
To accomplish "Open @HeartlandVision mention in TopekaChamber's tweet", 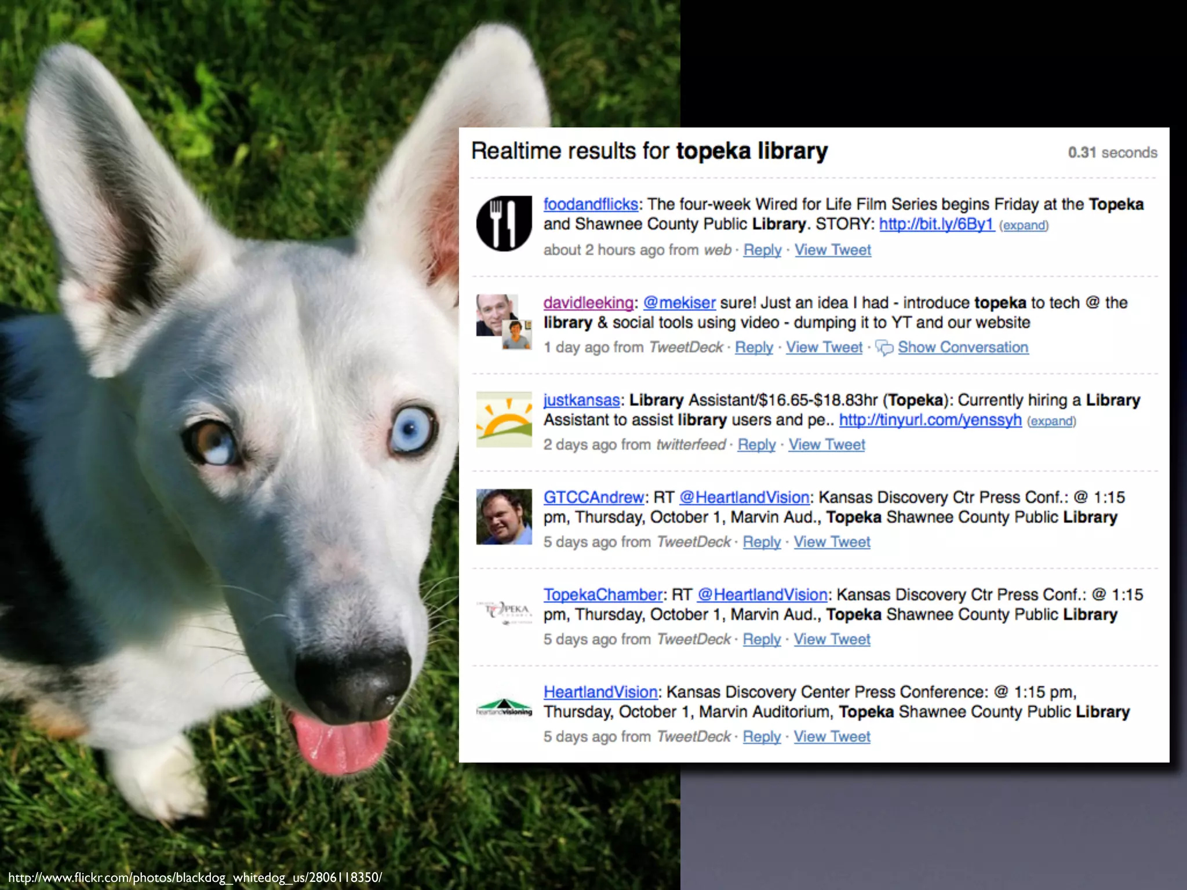I will [x=762, y=595].
